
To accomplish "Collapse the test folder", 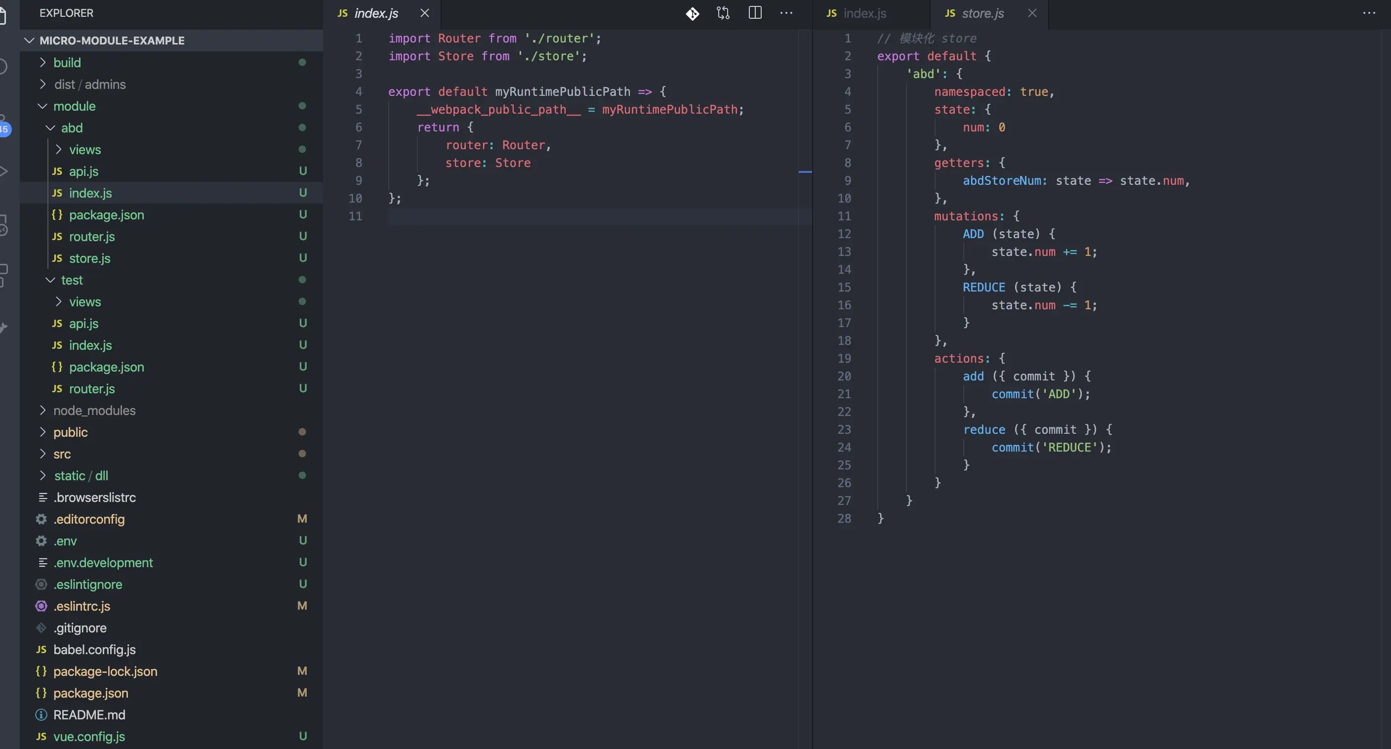I will tap(71, 280).
